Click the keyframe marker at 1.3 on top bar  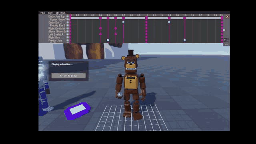[x=169, y=18]
